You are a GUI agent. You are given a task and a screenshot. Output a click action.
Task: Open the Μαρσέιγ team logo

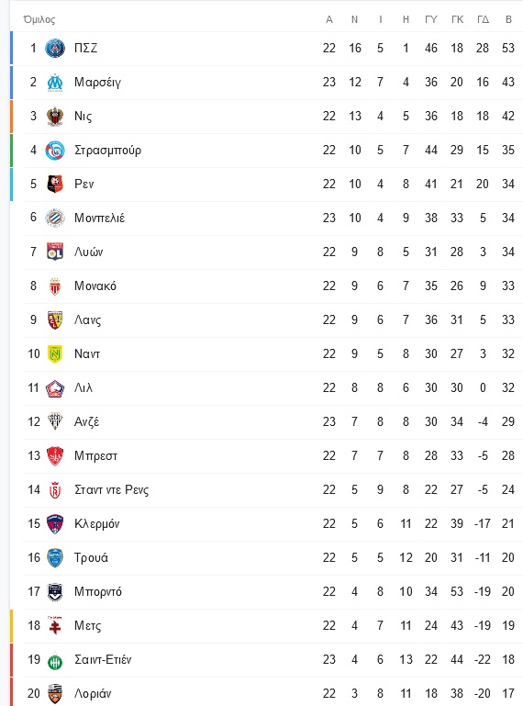pos(55,83)
